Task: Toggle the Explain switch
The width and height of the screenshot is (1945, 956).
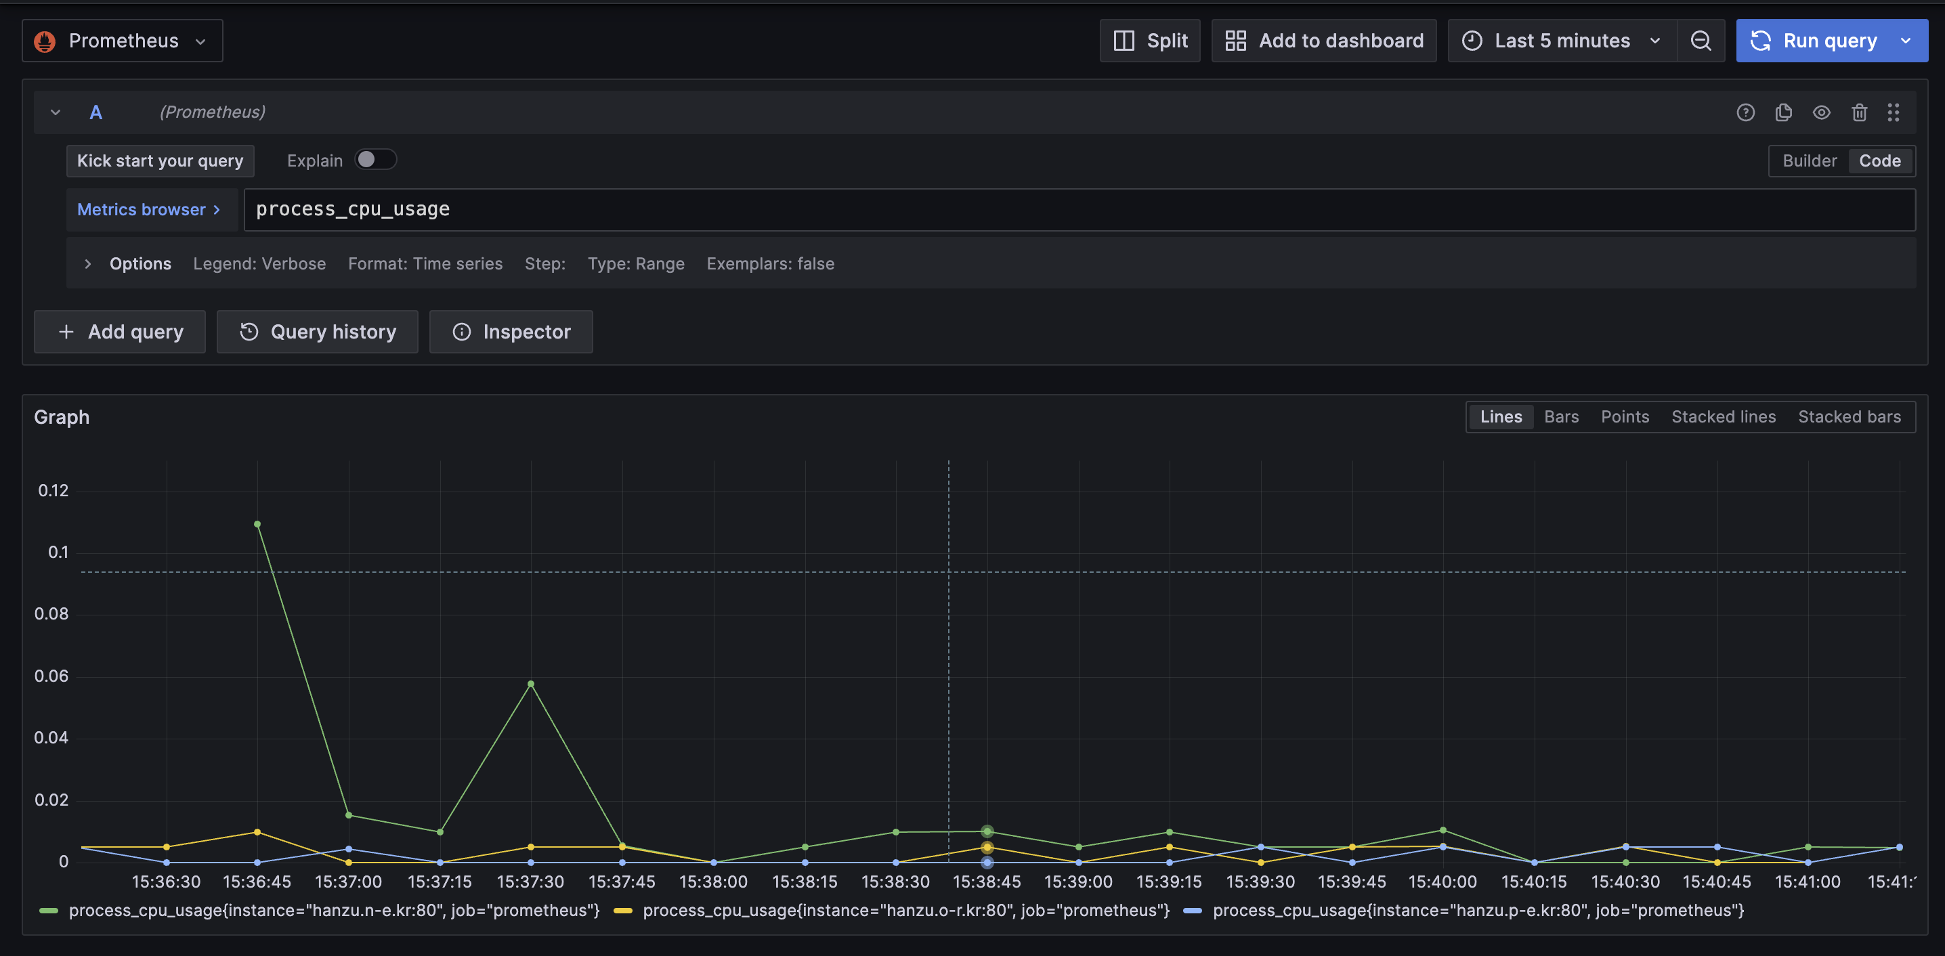Action: click(x=375, y=159)
